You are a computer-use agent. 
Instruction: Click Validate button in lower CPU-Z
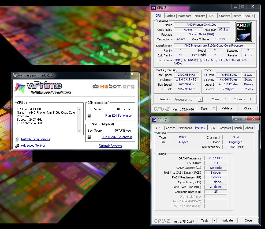(227, 220)
